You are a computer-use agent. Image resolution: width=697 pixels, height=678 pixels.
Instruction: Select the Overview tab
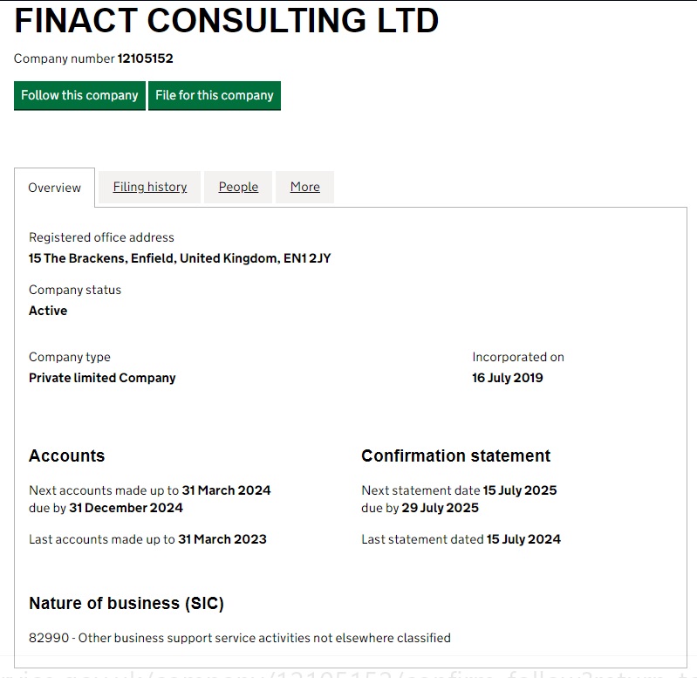[x=54, y=188]
